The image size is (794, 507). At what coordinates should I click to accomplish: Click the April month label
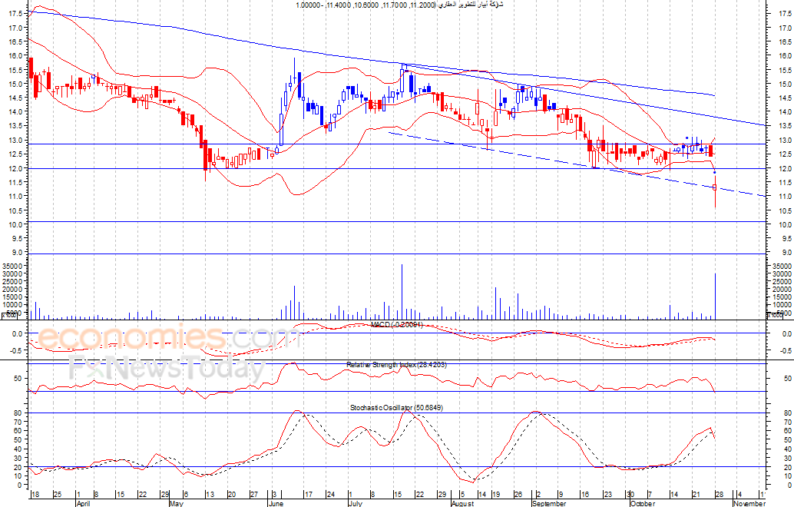(83, 503)
